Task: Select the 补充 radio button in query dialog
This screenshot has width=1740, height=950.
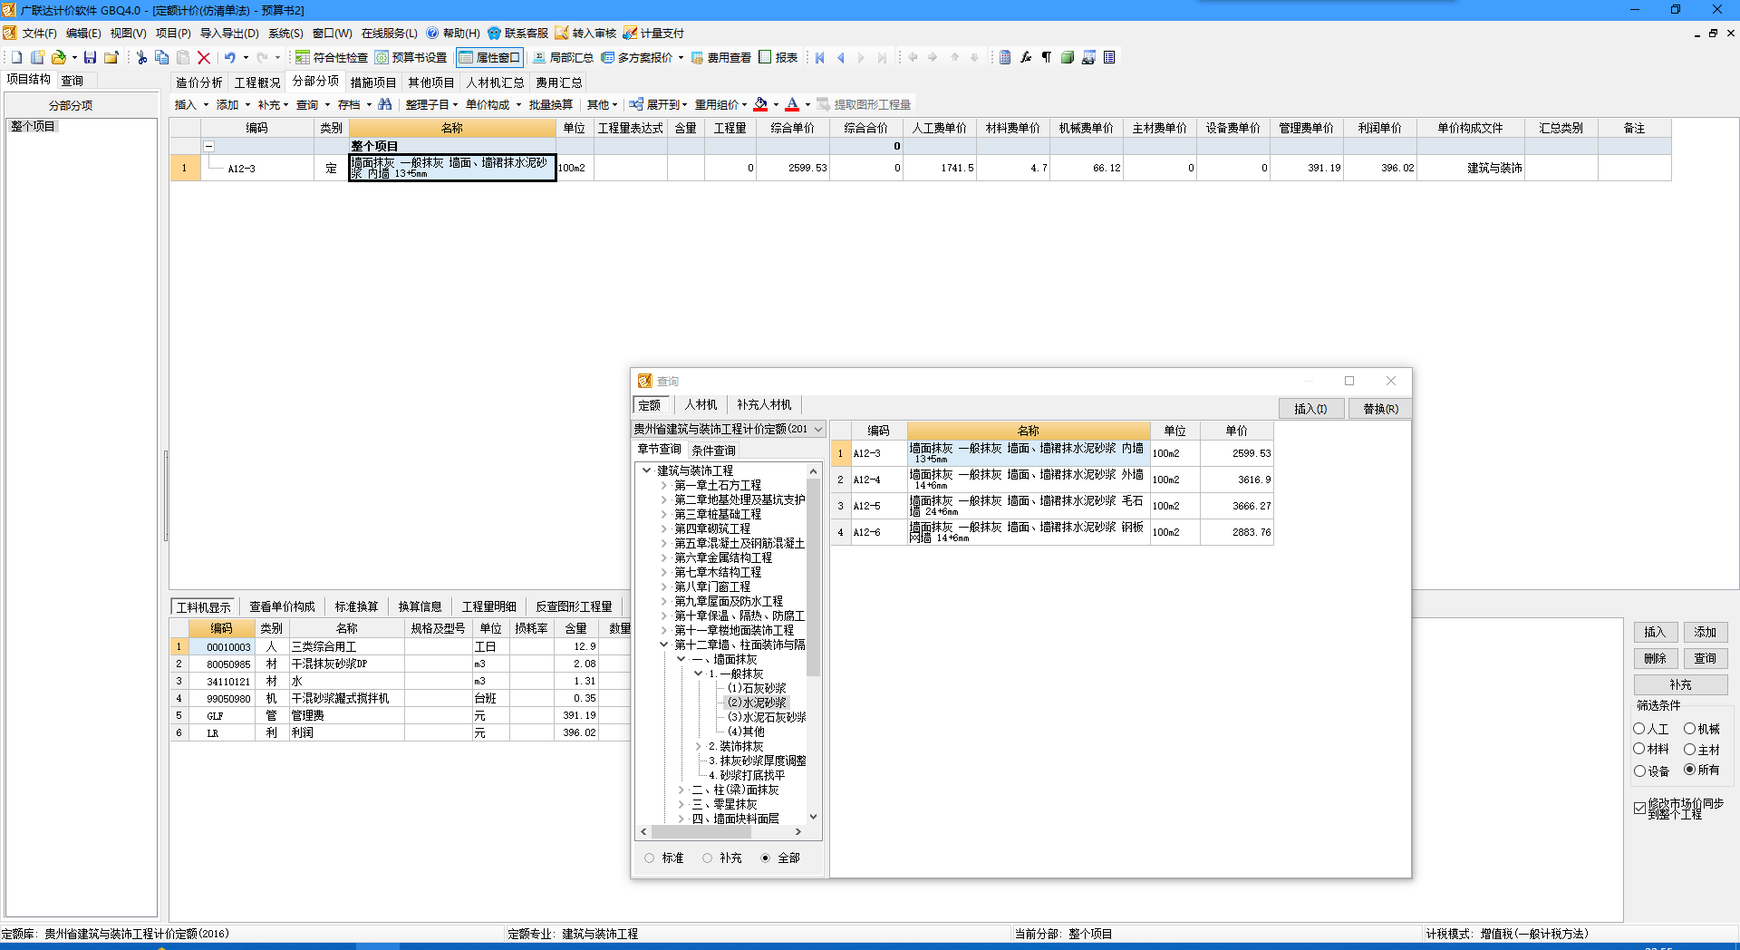Action: (707, 858)
